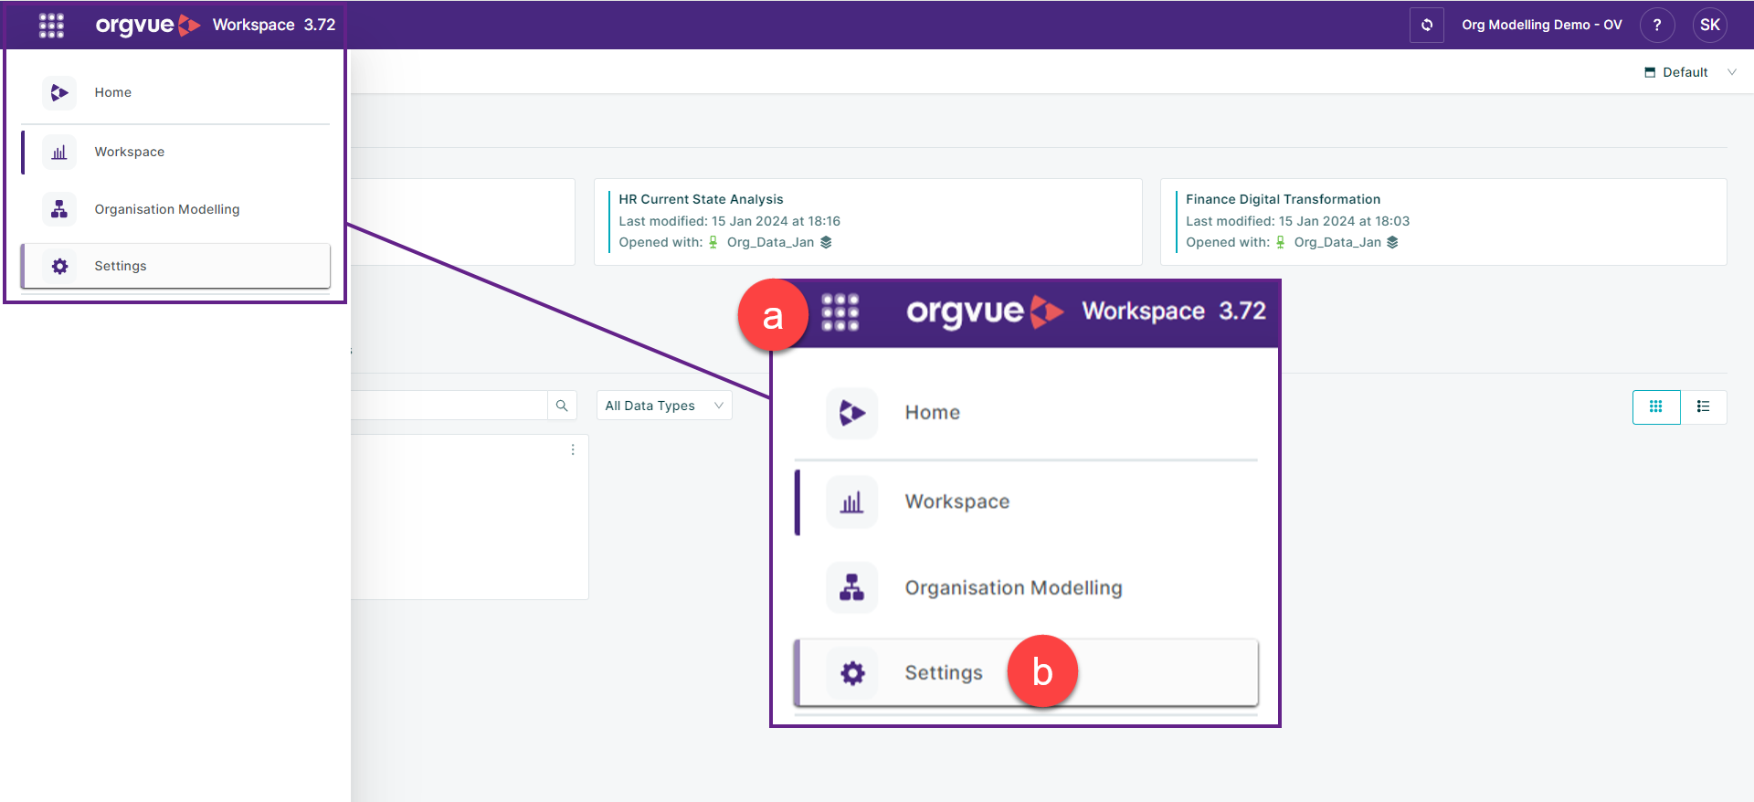Open the SK user avatar menu

(1709, 25)
